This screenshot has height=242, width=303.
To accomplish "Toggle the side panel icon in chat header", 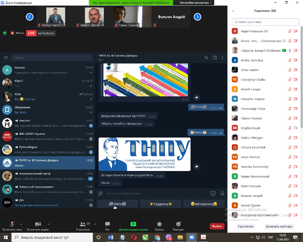I will point(214,58).
